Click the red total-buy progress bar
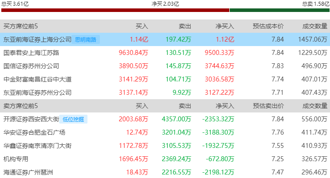Image resolution: width=330 pixels, height=178 pixels. (115, 10)
